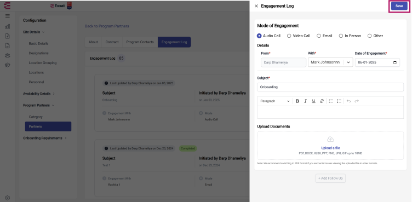This screenshot has height=202, width=412.
Task: Open settings gear icon at bottom left
Action: tap(7, 198)
